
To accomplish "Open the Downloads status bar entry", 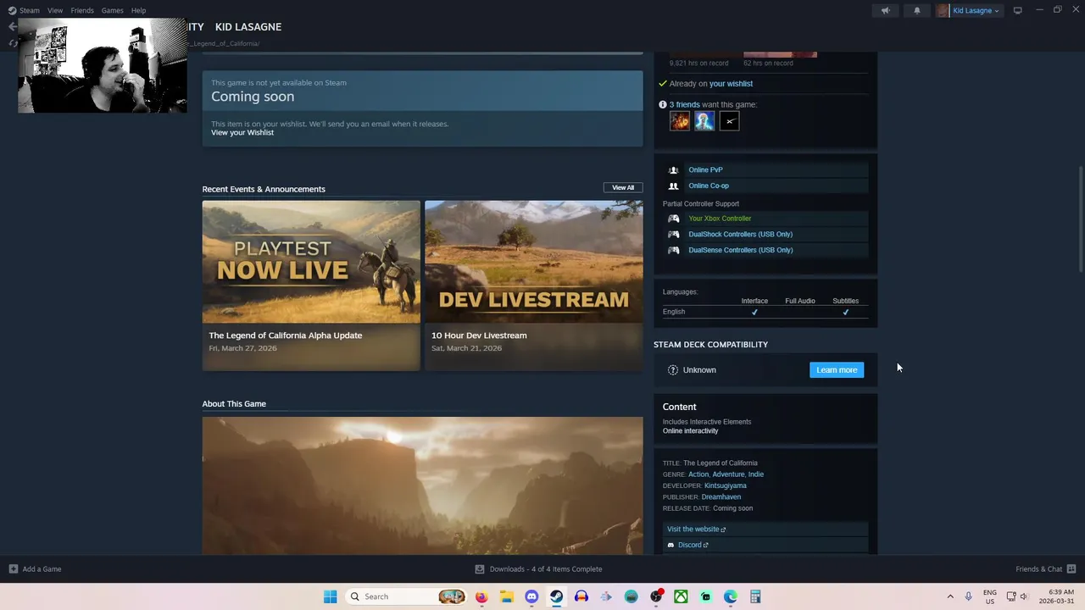I will (x=538, y=569).
